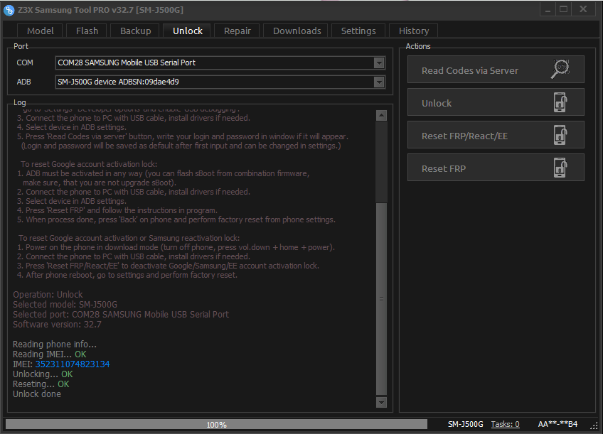Click 'Selected port: COM28' log line
The width and height of the screenshot is (603, 434).
(121, 315)
